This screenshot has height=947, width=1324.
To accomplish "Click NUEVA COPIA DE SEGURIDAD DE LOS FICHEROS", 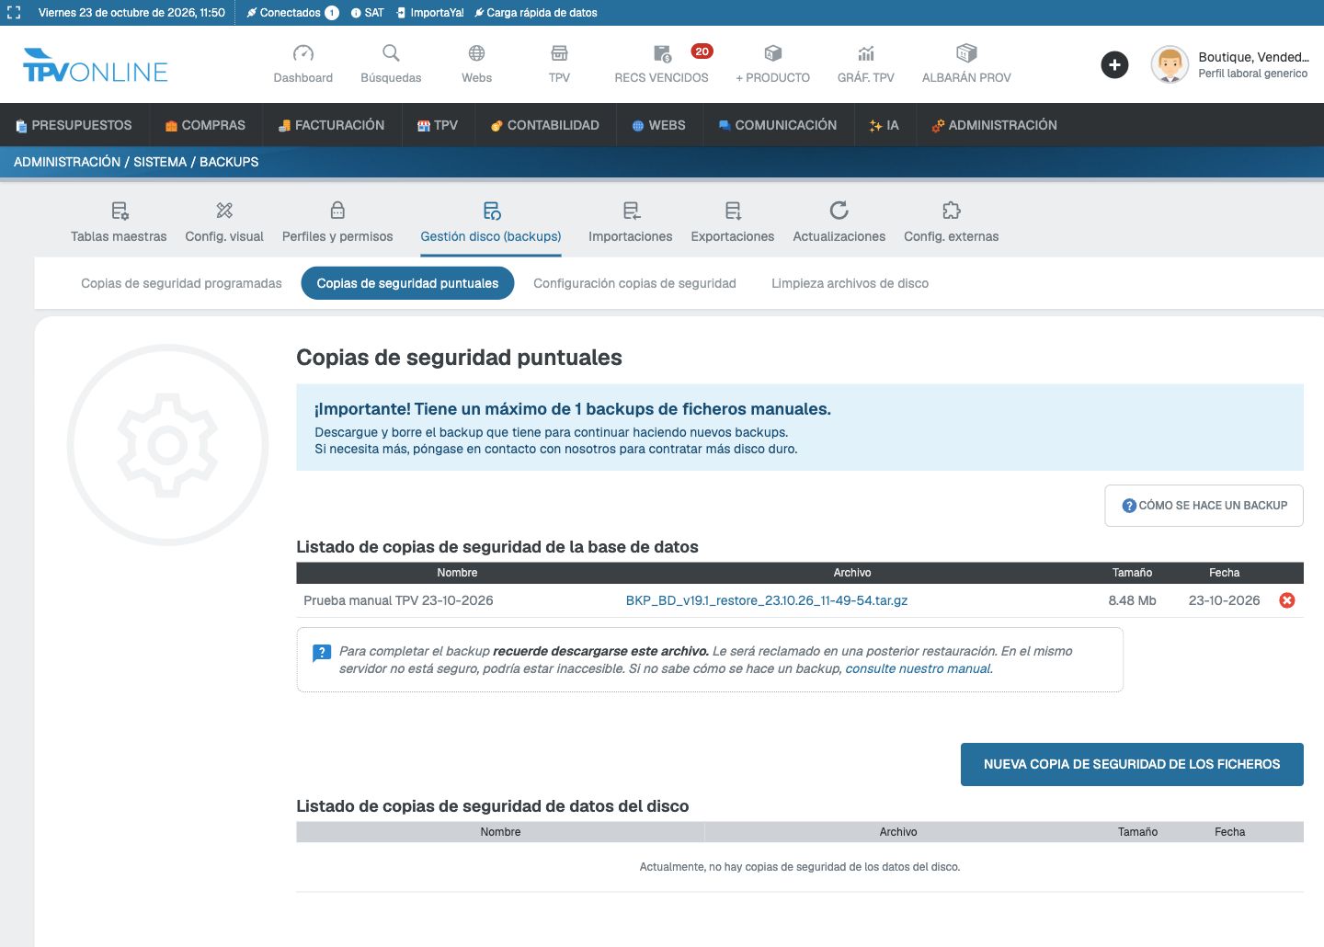I will [1132, 764].
